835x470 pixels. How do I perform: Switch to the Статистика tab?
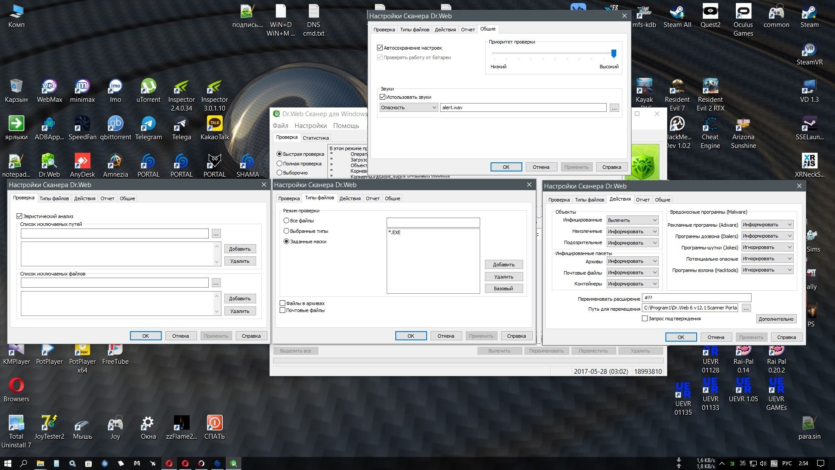316,138
